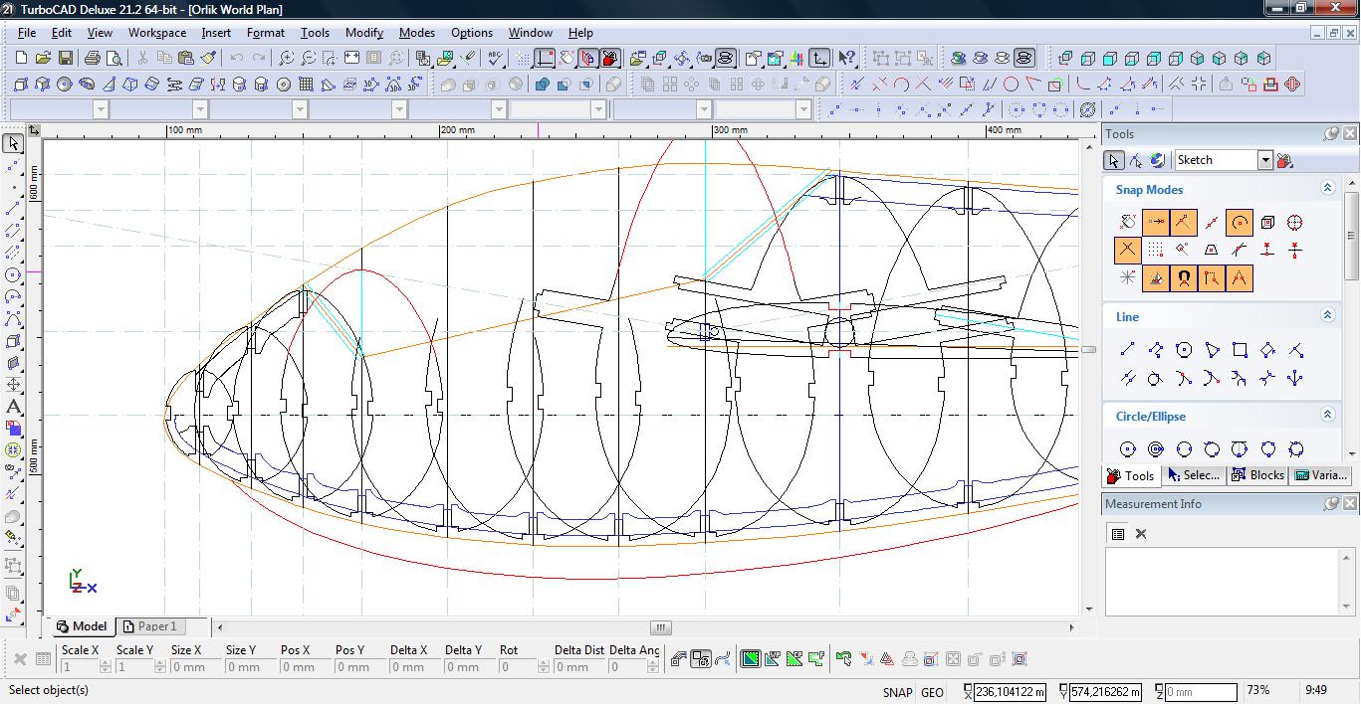This screenshot has width=1361, height=704.
Task: Toggle the SNAP status bar indicator
Action: pyautogui.click(x=896, y=692)
